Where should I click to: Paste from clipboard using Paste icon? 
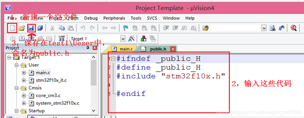71,28
